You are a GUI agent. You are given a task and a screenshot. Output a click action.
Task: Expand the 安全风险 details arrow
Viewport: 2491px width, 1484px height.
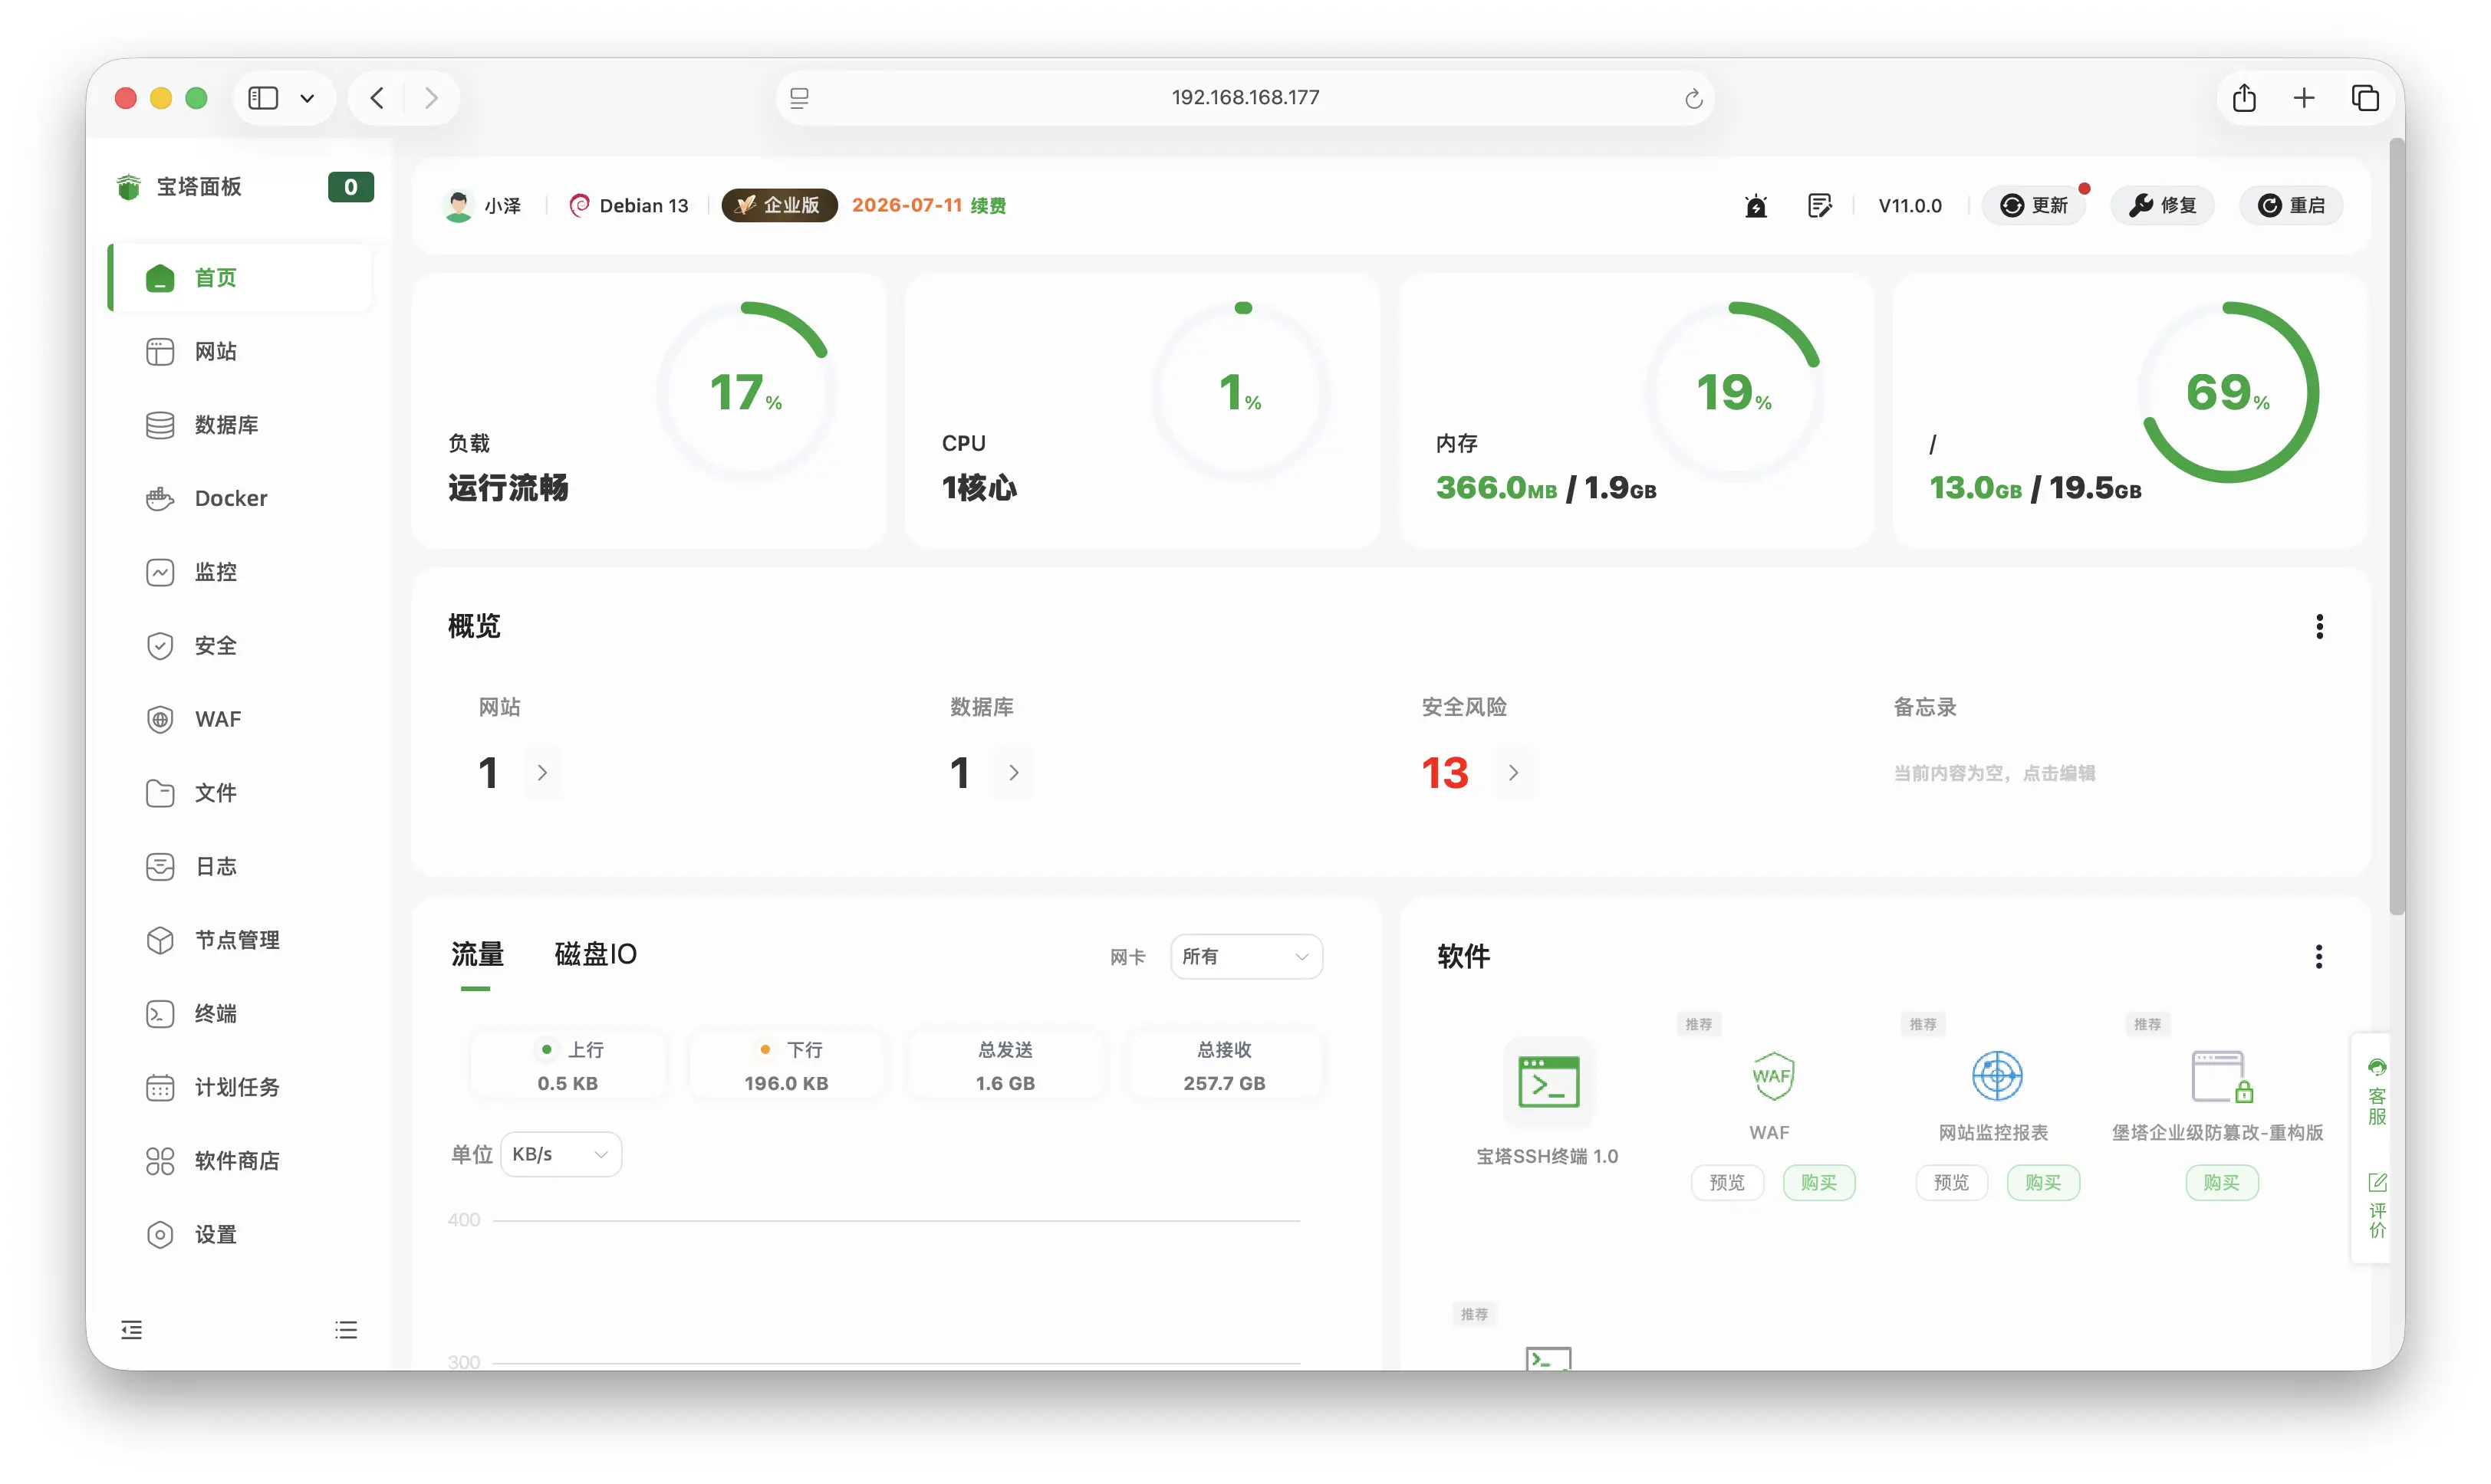click(1514, 772)
